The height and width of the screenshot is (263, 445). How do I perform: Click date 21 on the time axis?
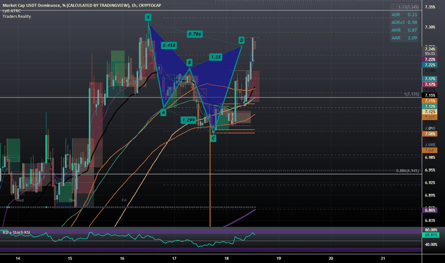point(383,258)
